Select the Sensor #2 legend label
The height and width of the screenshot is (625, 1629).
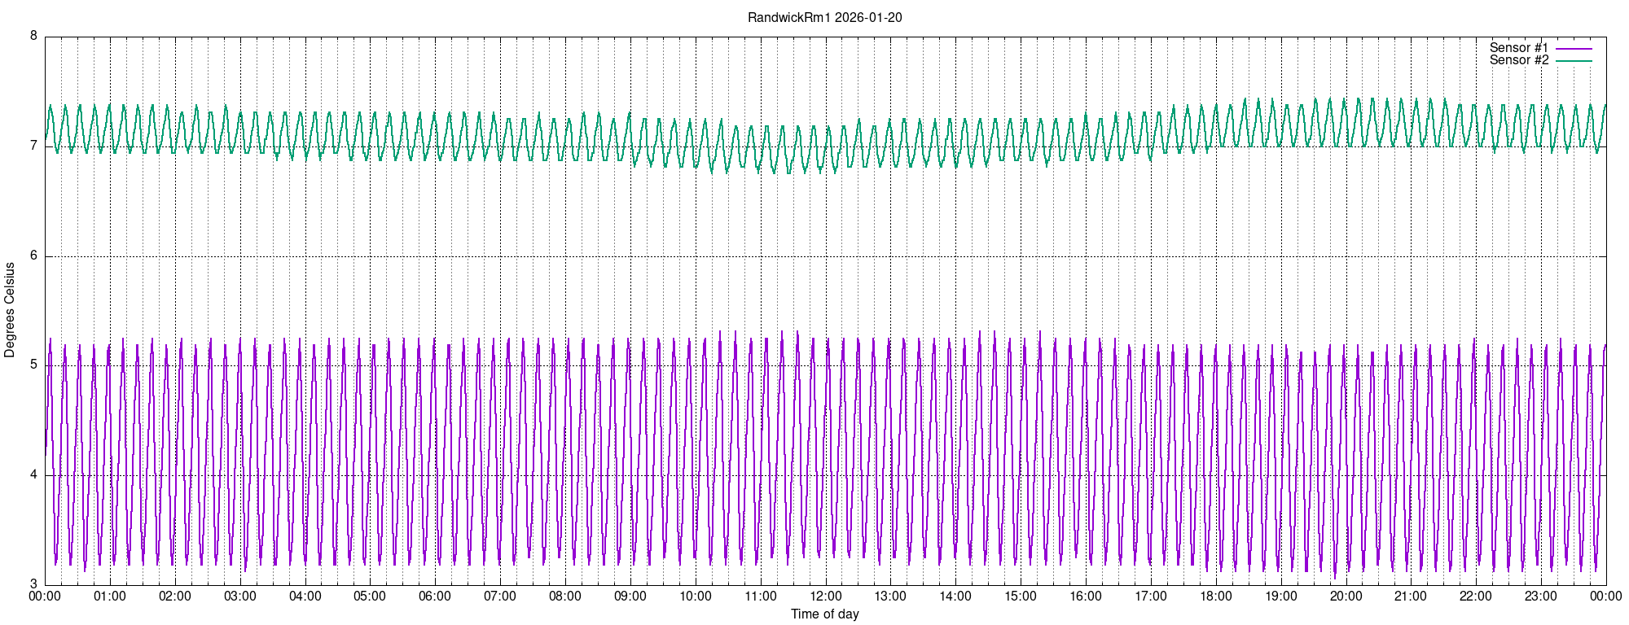click(1518, 60)
